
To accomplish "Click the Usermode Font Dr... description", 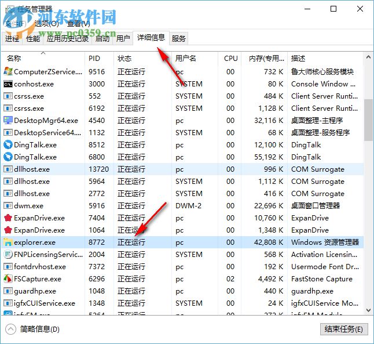I will (325, 266).
